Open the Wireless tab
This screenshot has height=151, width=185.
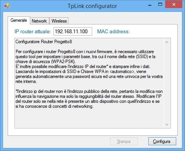click(x=59, y=21)
